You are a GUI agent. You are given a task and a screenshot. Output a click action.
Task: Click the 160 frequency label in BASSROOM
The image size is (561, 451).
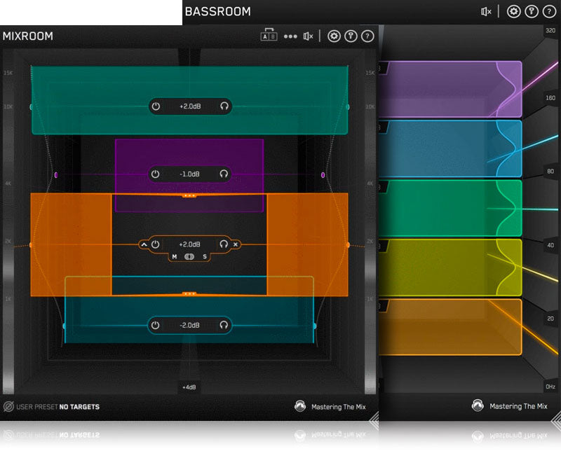point(550,98)
